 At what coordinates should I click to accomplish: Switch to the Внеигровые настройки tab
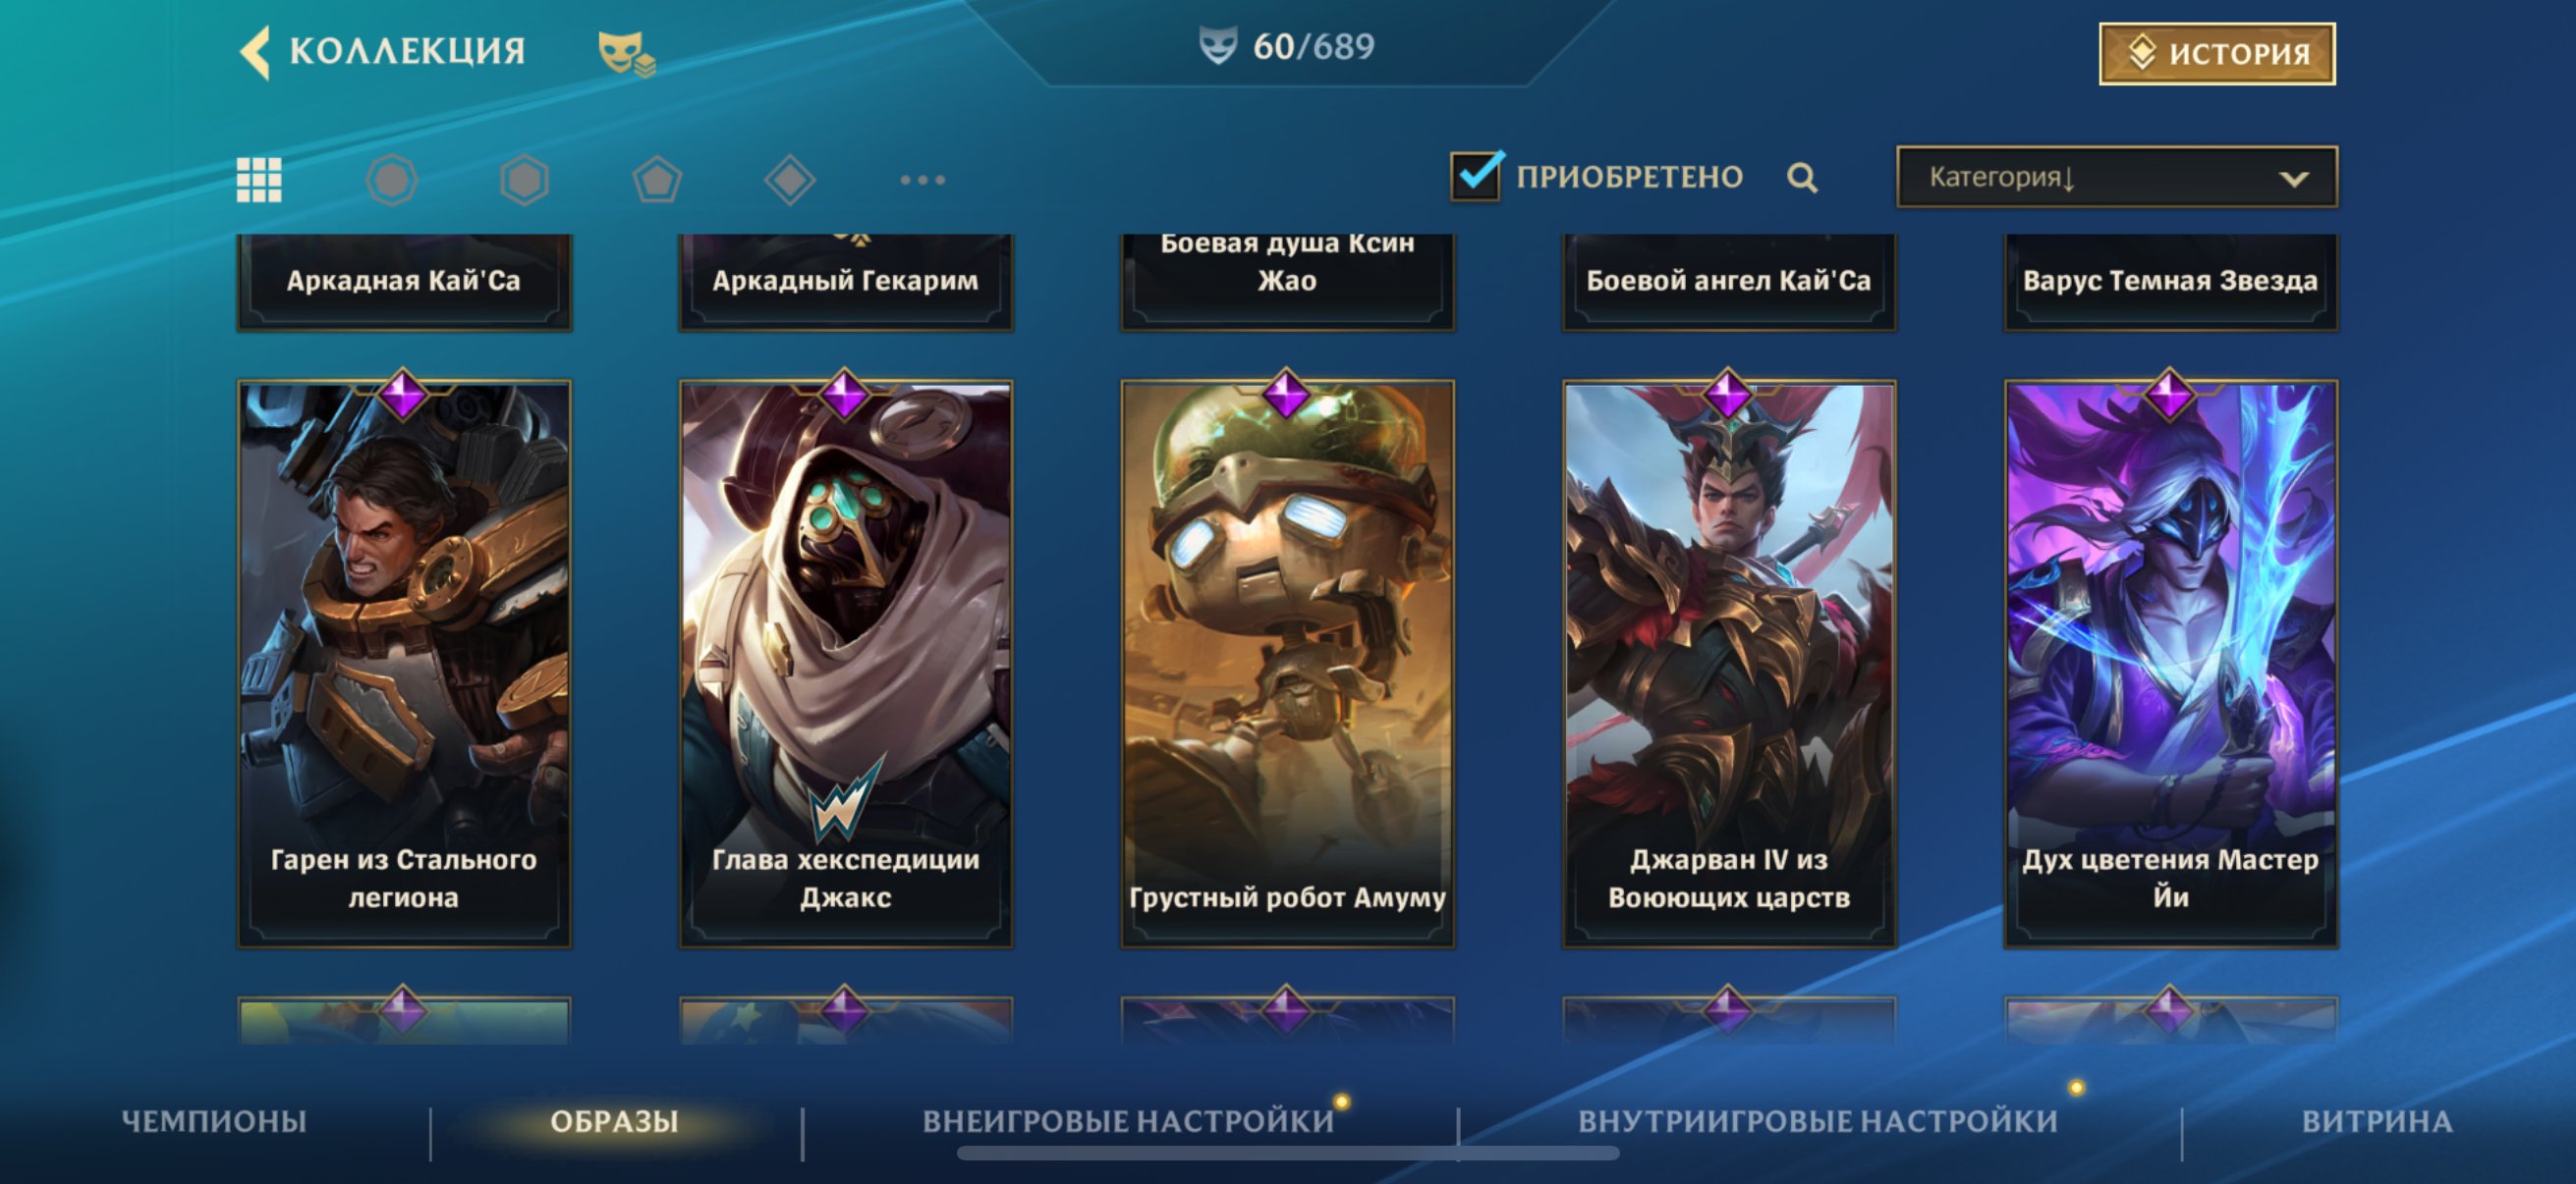tap(1128, 1121)
